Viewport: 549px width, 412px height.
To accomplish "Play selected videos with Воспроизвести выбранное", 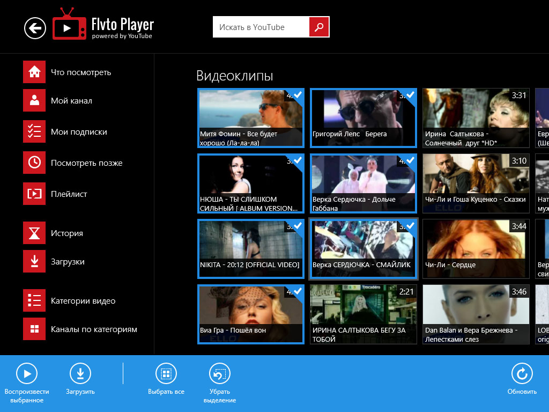I will pos(27,374).
